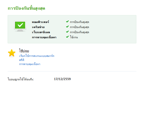Screen dimensions: 144x125
Task: Click การป้องกันสูงสุด status text for เว็บและอีเมล
Action: (79, 32)
